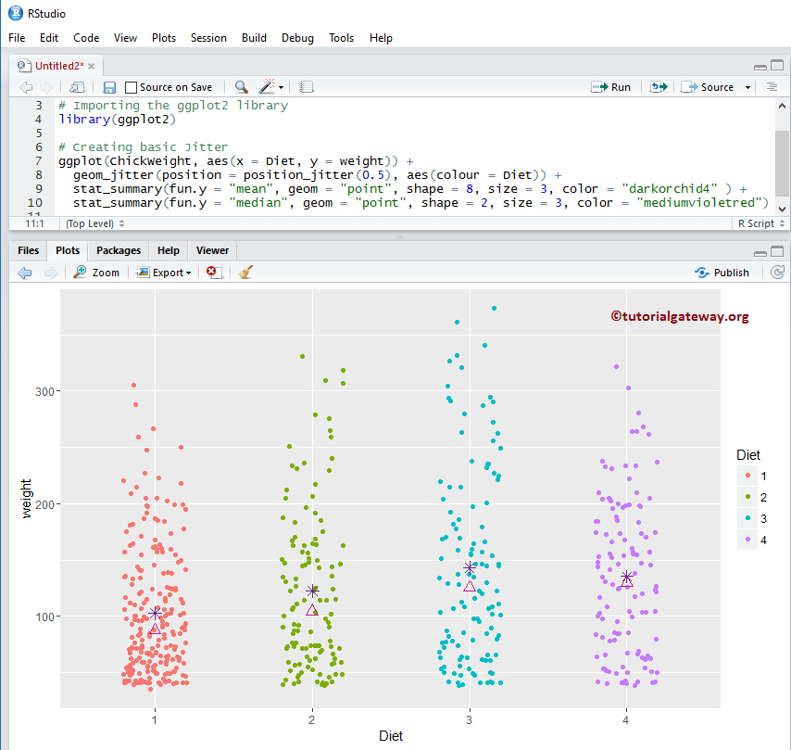Open code tools dropdown arrow
The height and width of the screenshot is (750, 791).
[281, 88]
